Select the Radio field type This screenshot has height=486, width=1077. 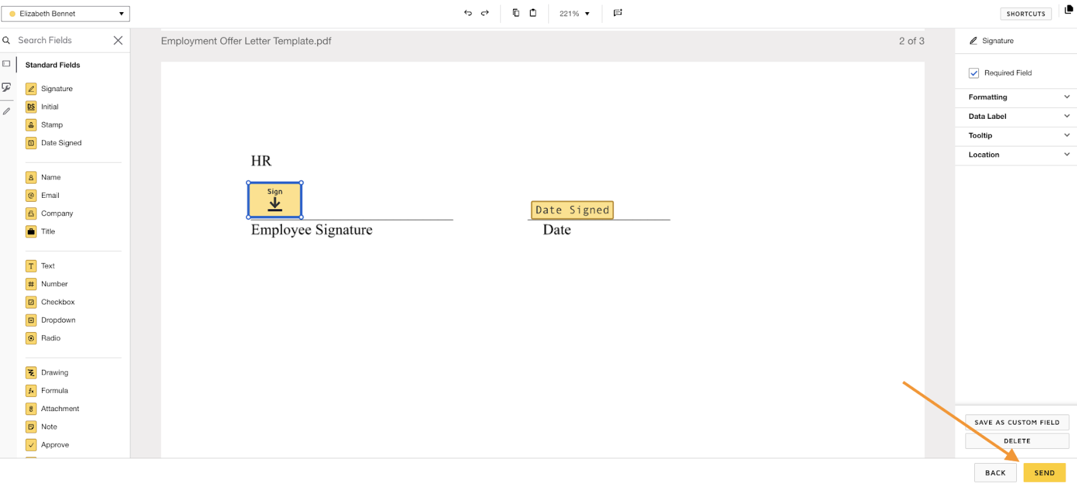click(x=51, y=338)
